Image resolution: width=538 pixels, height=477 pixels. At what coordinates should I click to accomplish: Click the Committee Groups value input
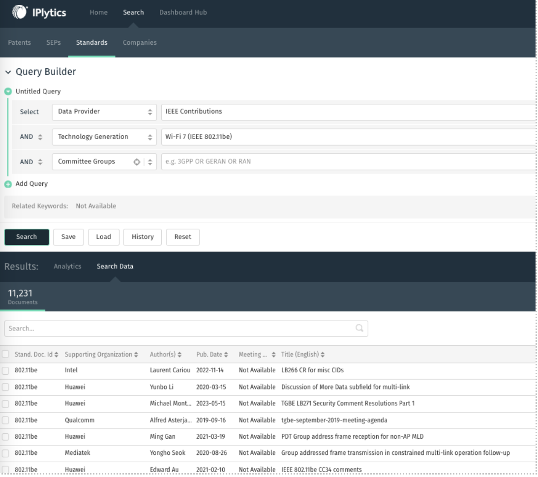tap(348, 162)
